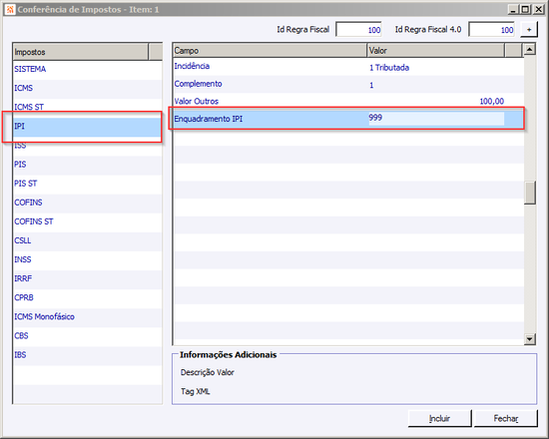The image size is (549, 439).
Task: Click the up arrow of the fields scrollbar
Action: pyautogui.click(x=530, y=50)
